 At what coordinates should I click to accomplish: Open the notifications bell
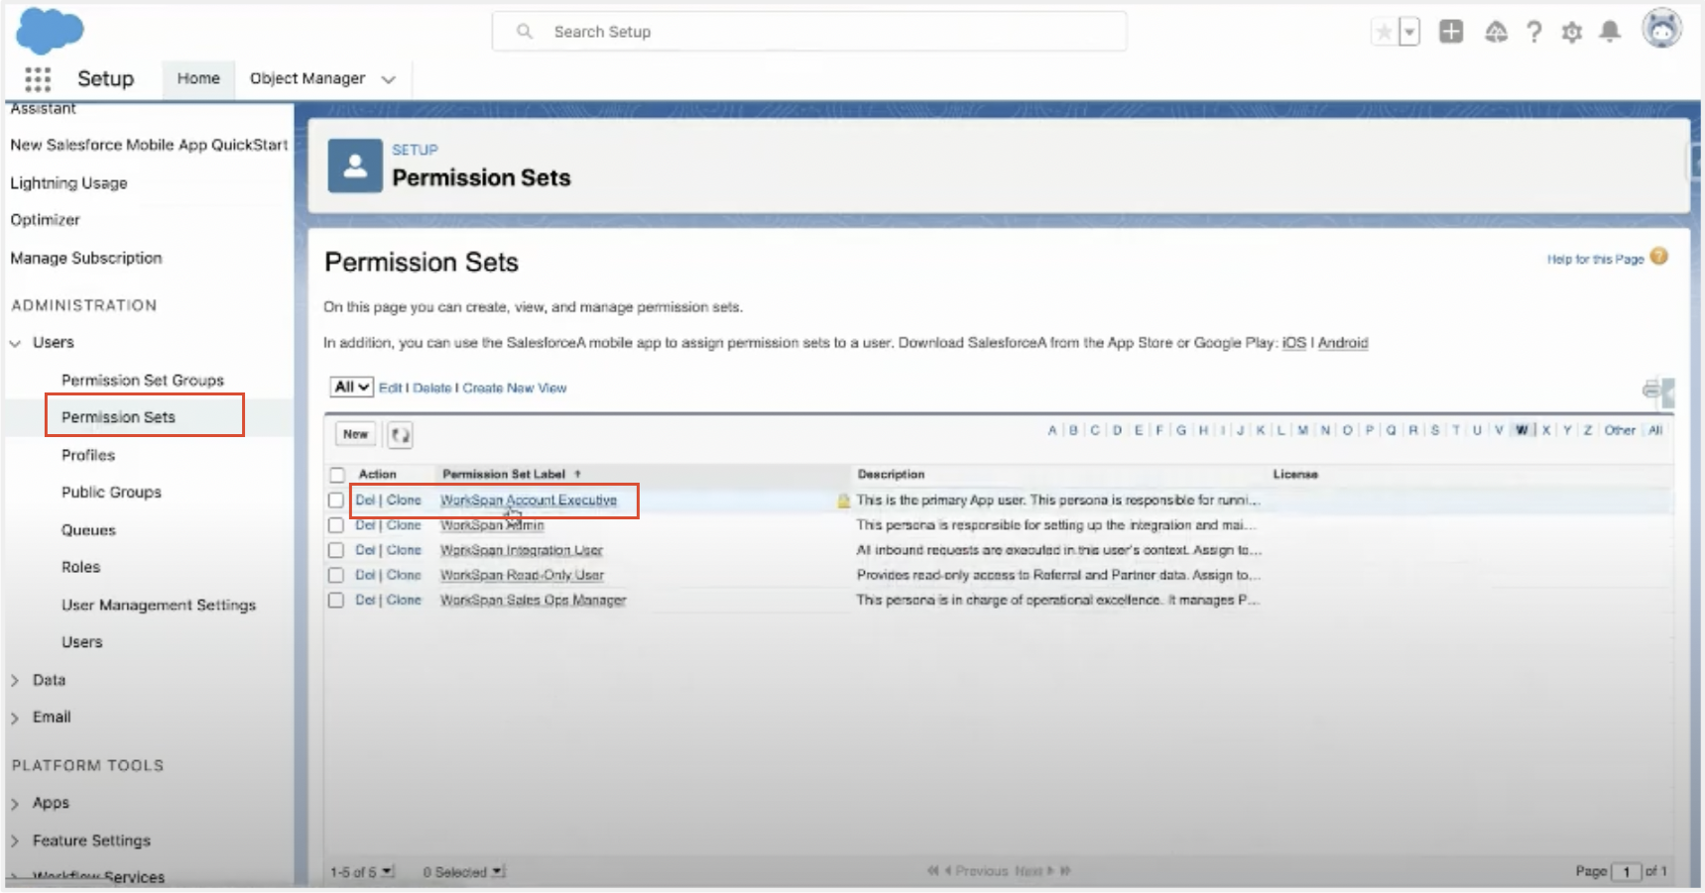[x=1610, y=32]
